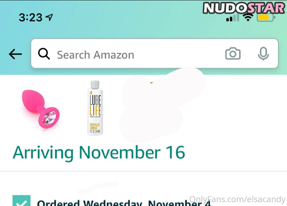Tap the divider line below arrival date
Screen dimensions: 287x206
143,171
